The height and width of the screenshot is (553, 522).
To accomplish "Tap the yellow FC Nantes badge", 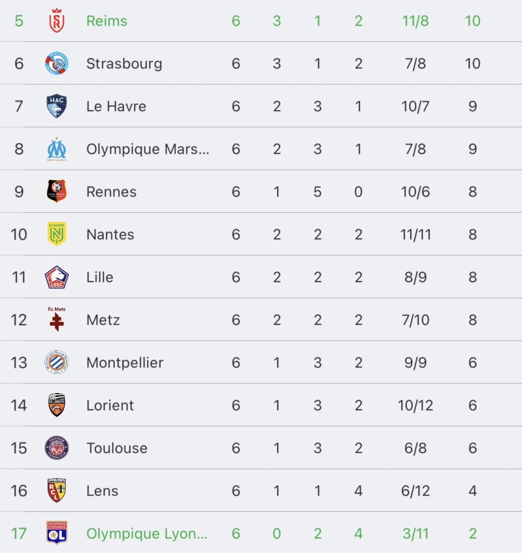I will 57,234.
